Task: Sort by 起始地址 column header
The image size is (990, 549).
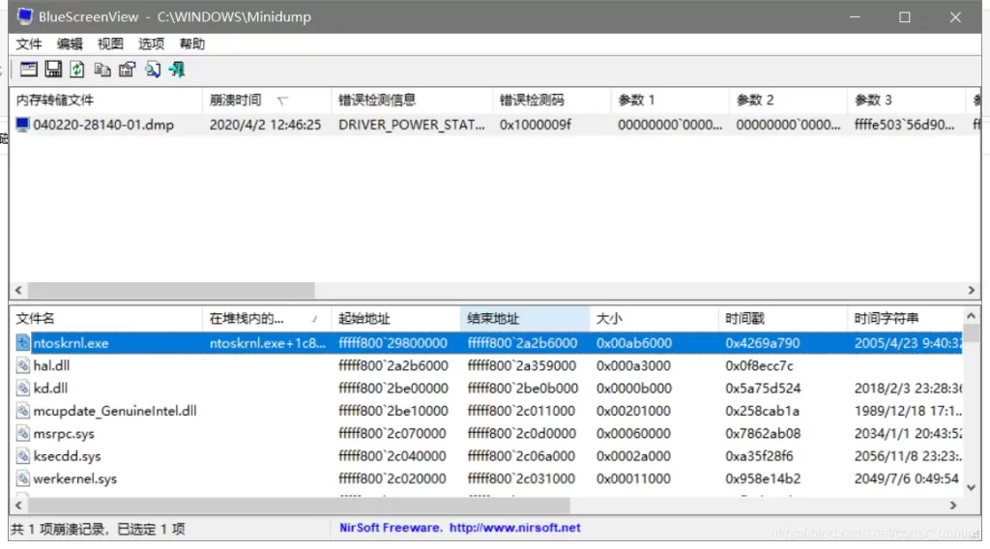Action: point(395,319)
